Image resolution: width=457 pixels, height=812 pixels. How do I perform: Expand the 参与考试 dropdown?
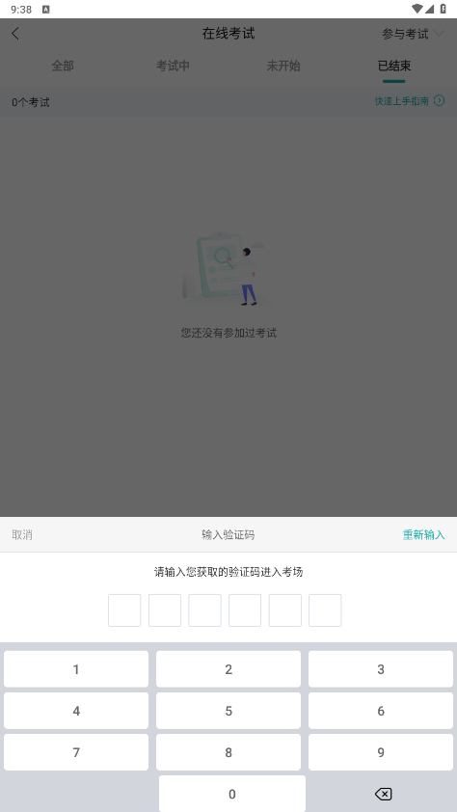413,34
